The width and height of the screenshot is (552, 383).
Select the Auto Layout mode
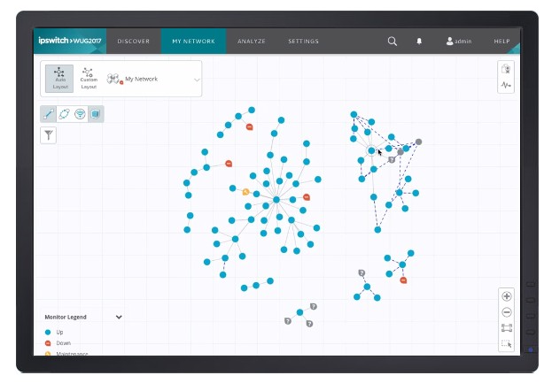pos(60,78)
